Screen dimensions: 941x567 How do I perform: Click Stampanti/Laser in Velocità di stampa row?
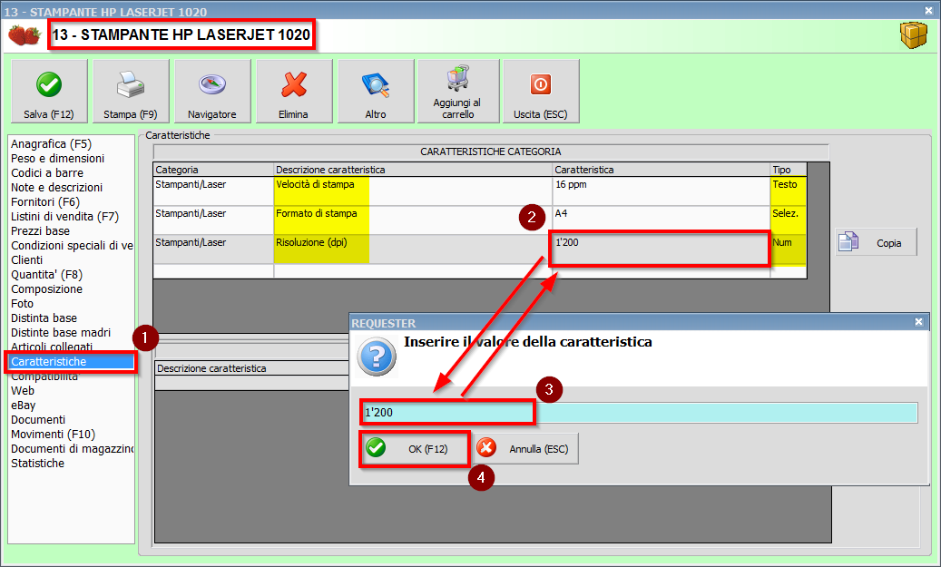(x=213, y=191)
